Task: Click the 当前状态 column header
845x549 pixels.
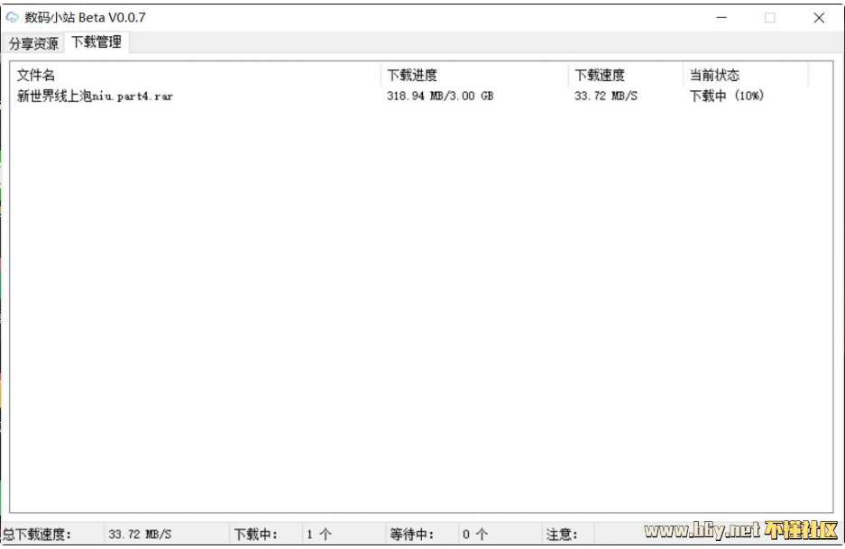Action: [x=714, y=76]
